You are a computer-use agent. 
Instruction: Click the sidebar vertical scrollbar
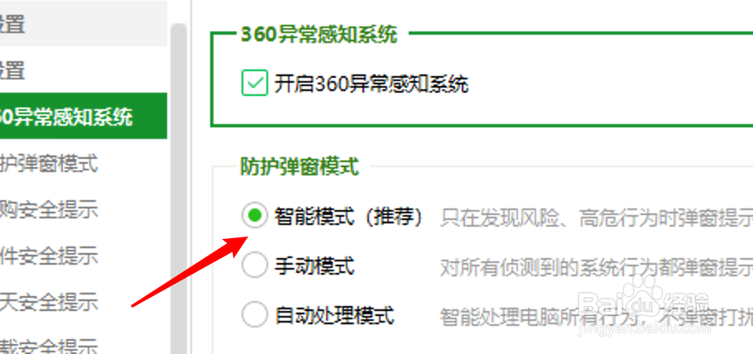coord(179,189)
